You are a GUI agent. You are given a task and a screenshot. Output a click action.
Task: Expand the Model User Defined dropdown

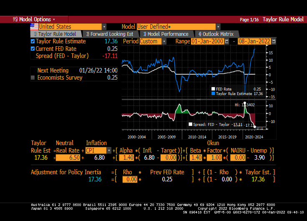click(x=218, y=27)
